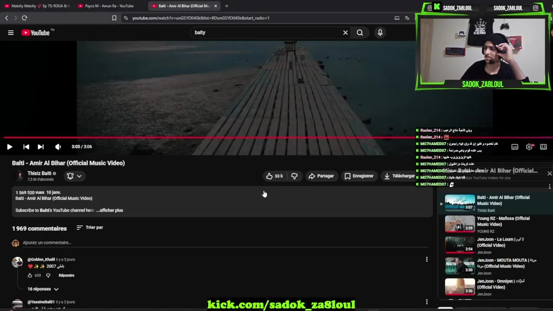Open the cast icon in address bar
Viewport: 553px width, 311px height.
point(397,18)
